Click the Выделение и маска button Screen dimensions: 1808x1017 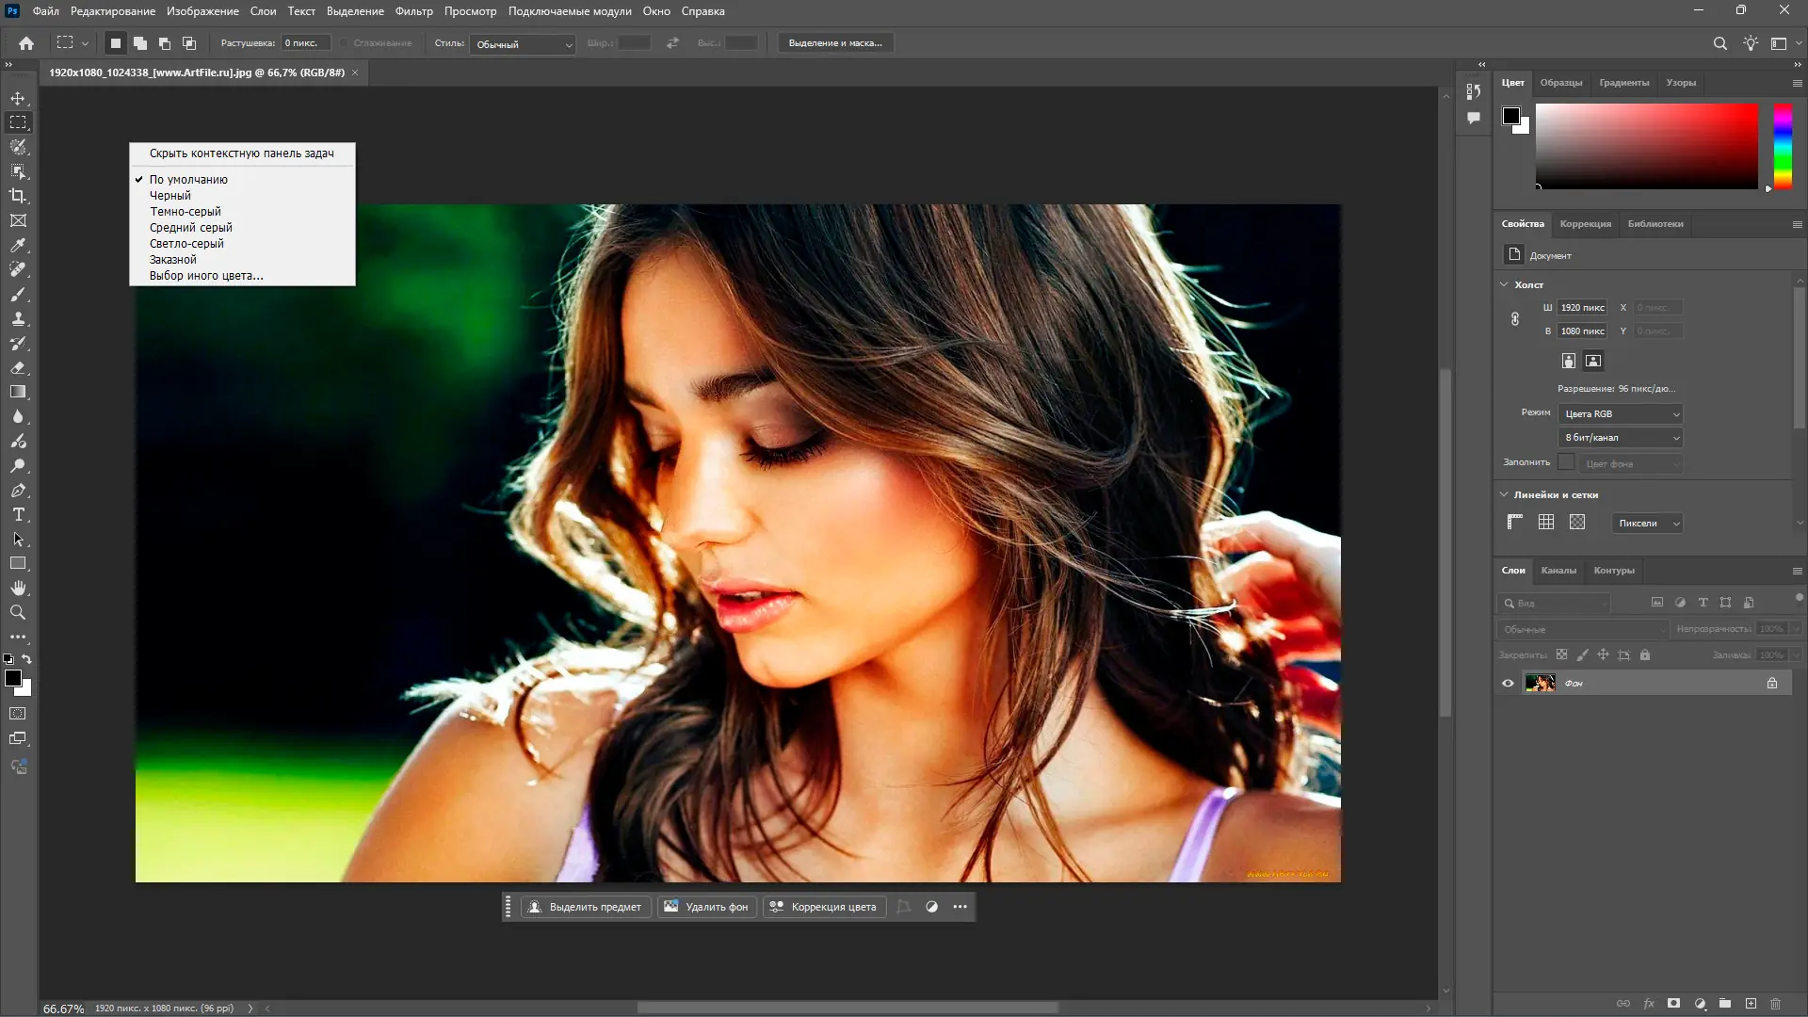(835, 43)
